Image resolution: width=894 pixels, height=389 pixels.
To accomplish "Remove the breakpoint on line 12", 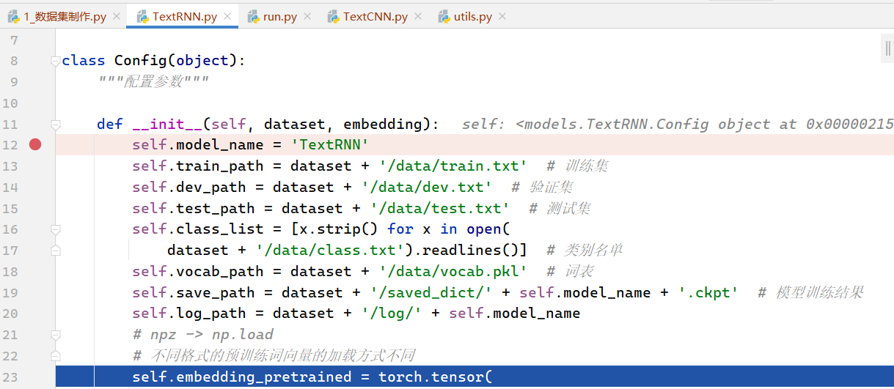I will [35, 144].
